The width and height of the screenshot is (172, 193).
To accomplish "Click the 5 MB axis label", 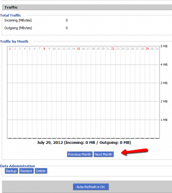I will pyautogui.click(x=164, y=46).
